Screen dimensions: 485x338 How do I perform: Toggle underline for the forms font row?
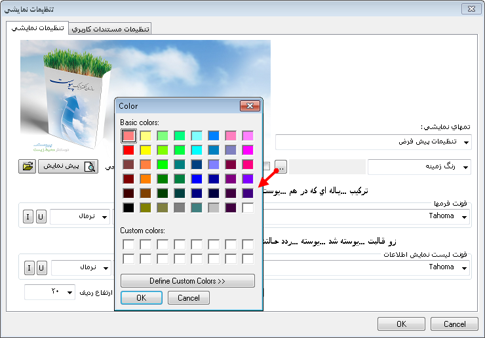pos(41,217)
